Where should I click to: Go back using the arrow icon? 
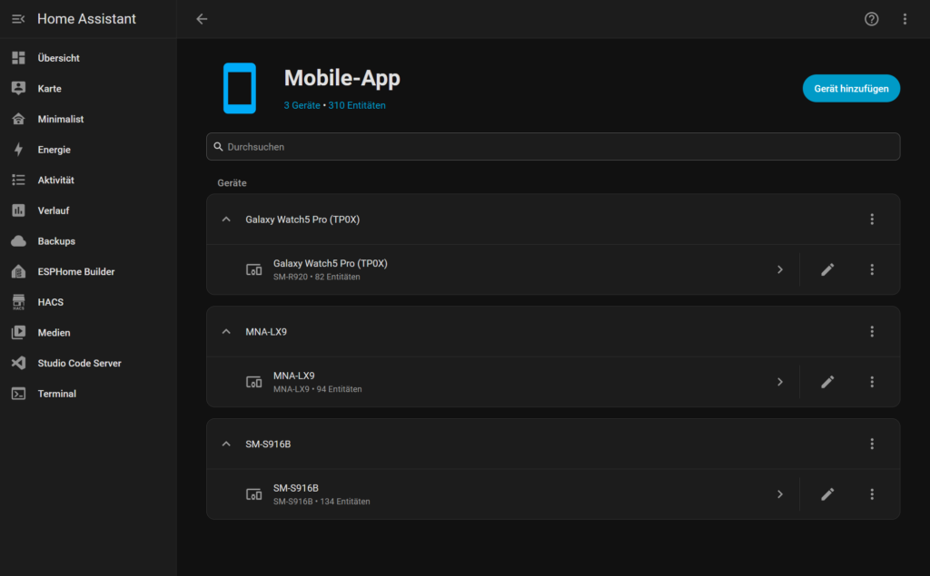point(202,19)
